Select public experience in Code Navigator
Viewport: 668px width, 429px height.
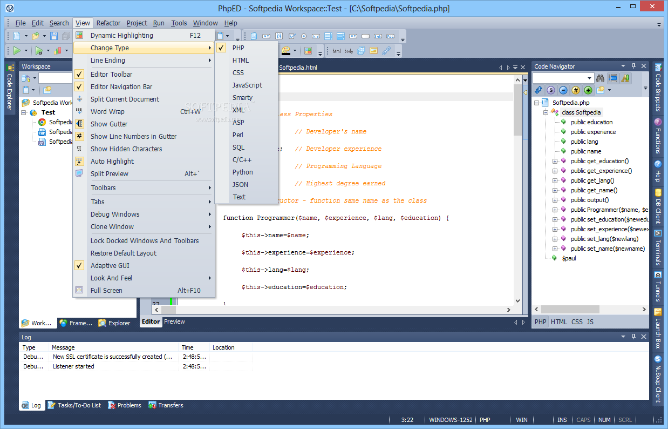tap(593, 132)
